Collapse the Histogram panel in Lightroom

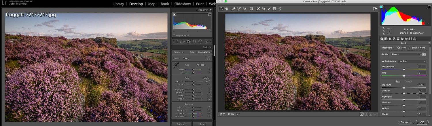pos(211,10)
